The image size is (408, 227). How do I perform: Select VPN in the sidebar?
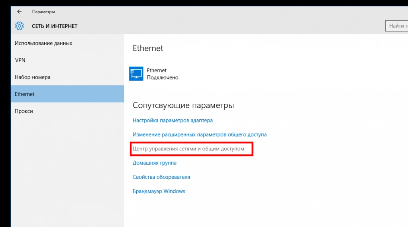click(20, 60)
